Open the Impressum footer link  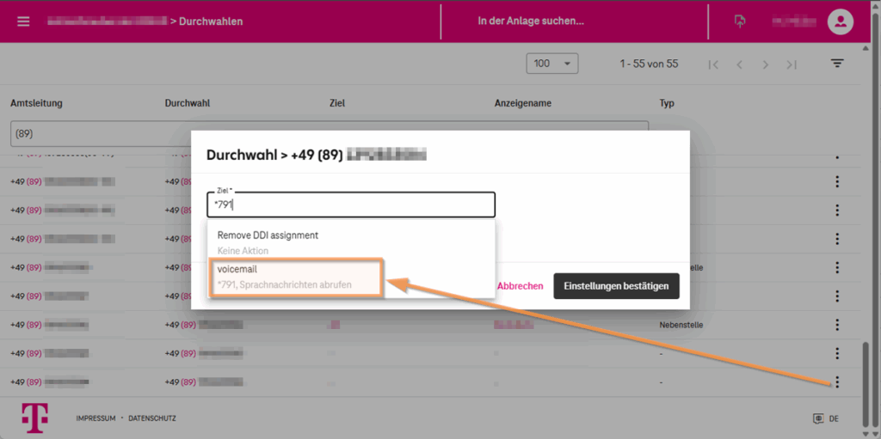(x=95, y=418)
